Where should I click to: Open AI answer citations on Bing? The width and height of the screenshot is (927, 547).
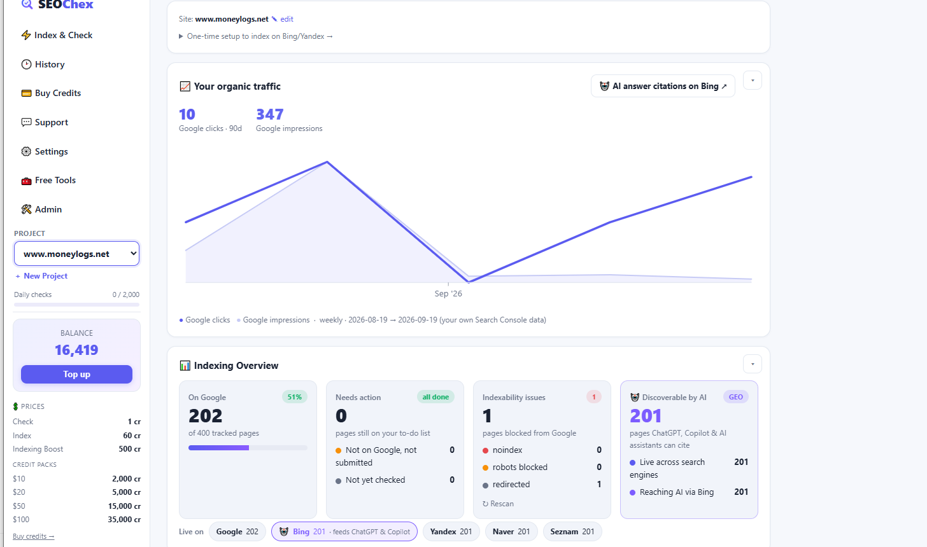[x=663, y=86]
